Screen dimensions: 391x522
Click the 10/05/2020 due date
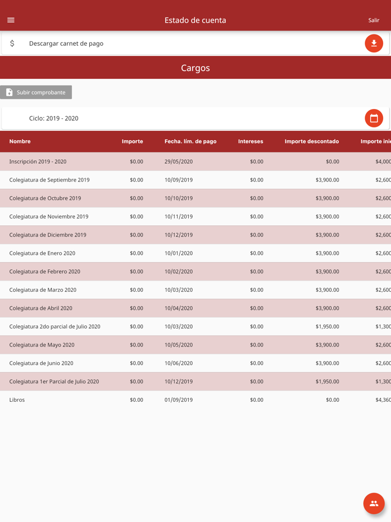179,345
